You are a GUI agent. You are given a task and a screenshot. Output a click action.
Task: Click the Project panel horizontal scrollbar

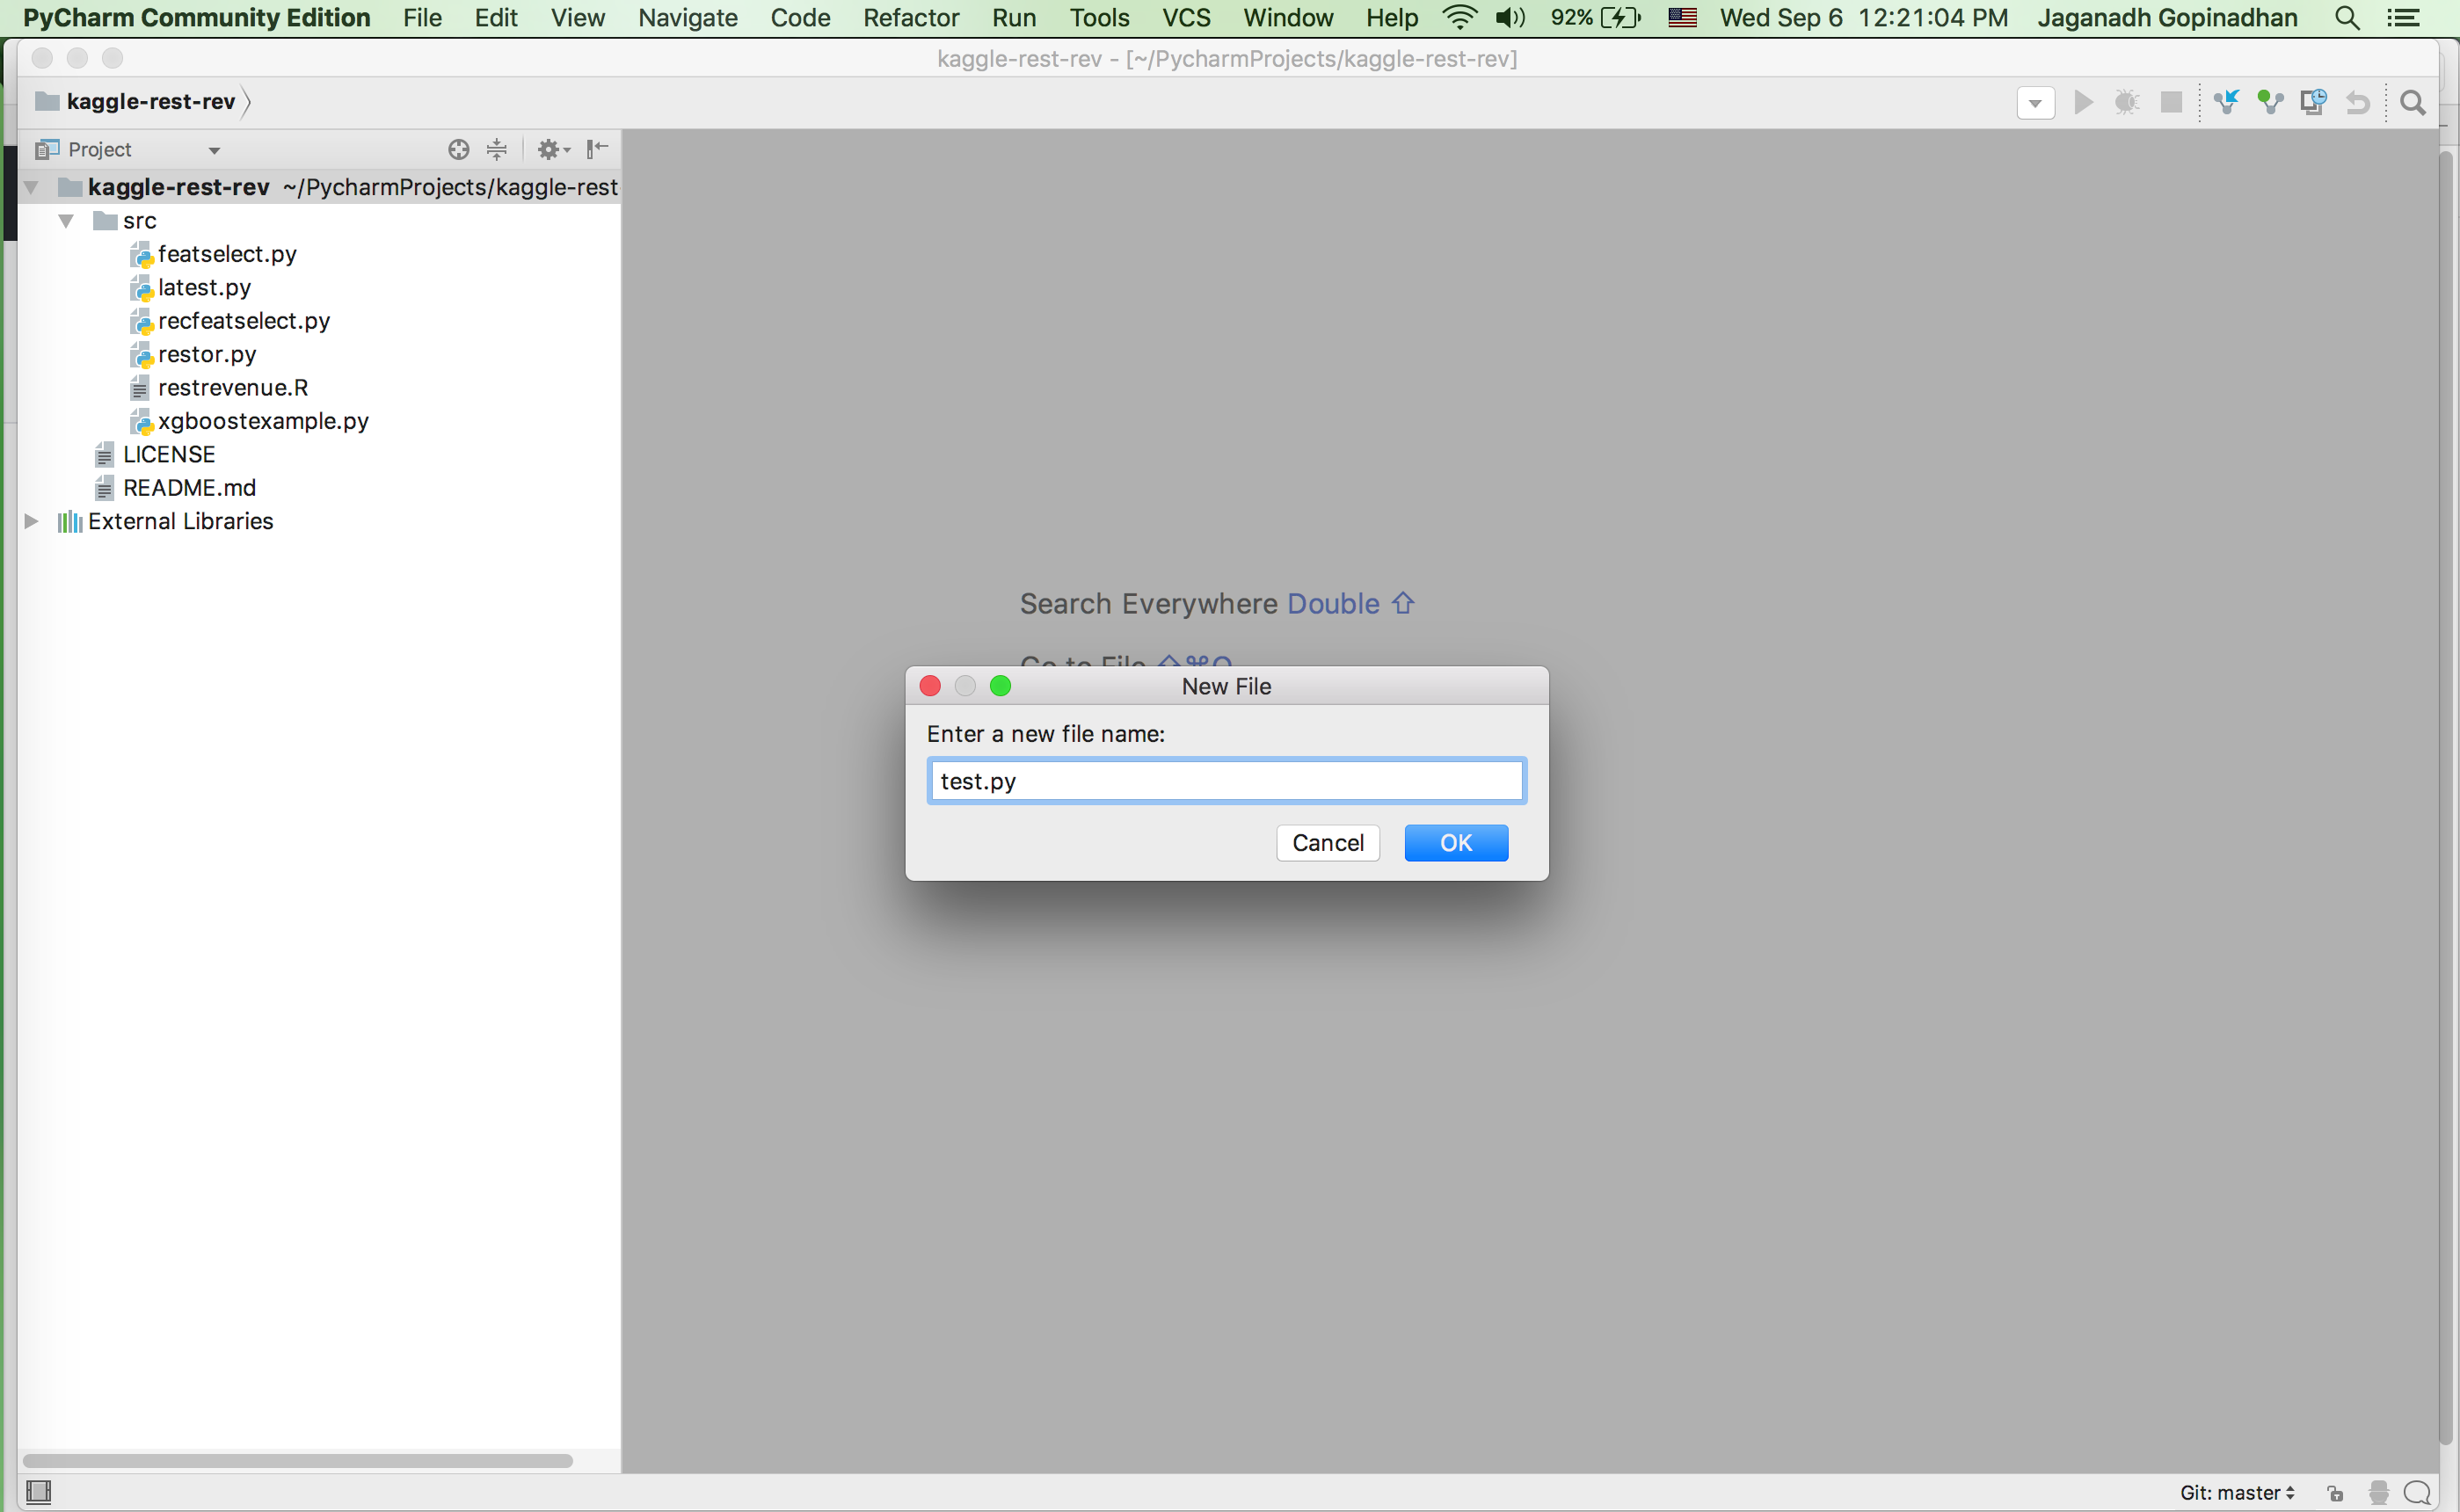[x=298, y=1461]
